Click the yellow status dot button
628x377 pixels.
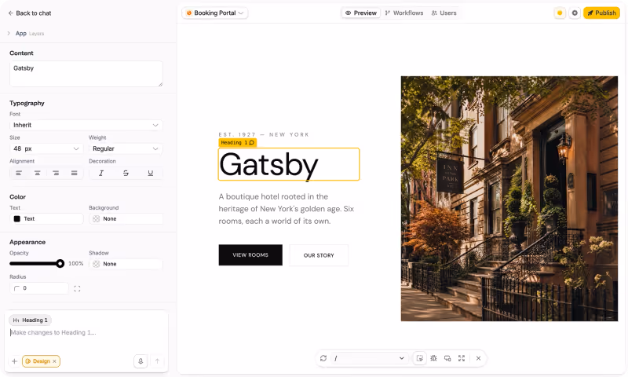point(560,13)
